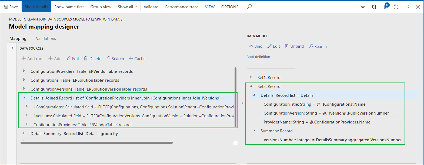Viewport: 424px width, 165px height.
Task: Collapse Details: Record list node in data model
Action: click(254, 95)
